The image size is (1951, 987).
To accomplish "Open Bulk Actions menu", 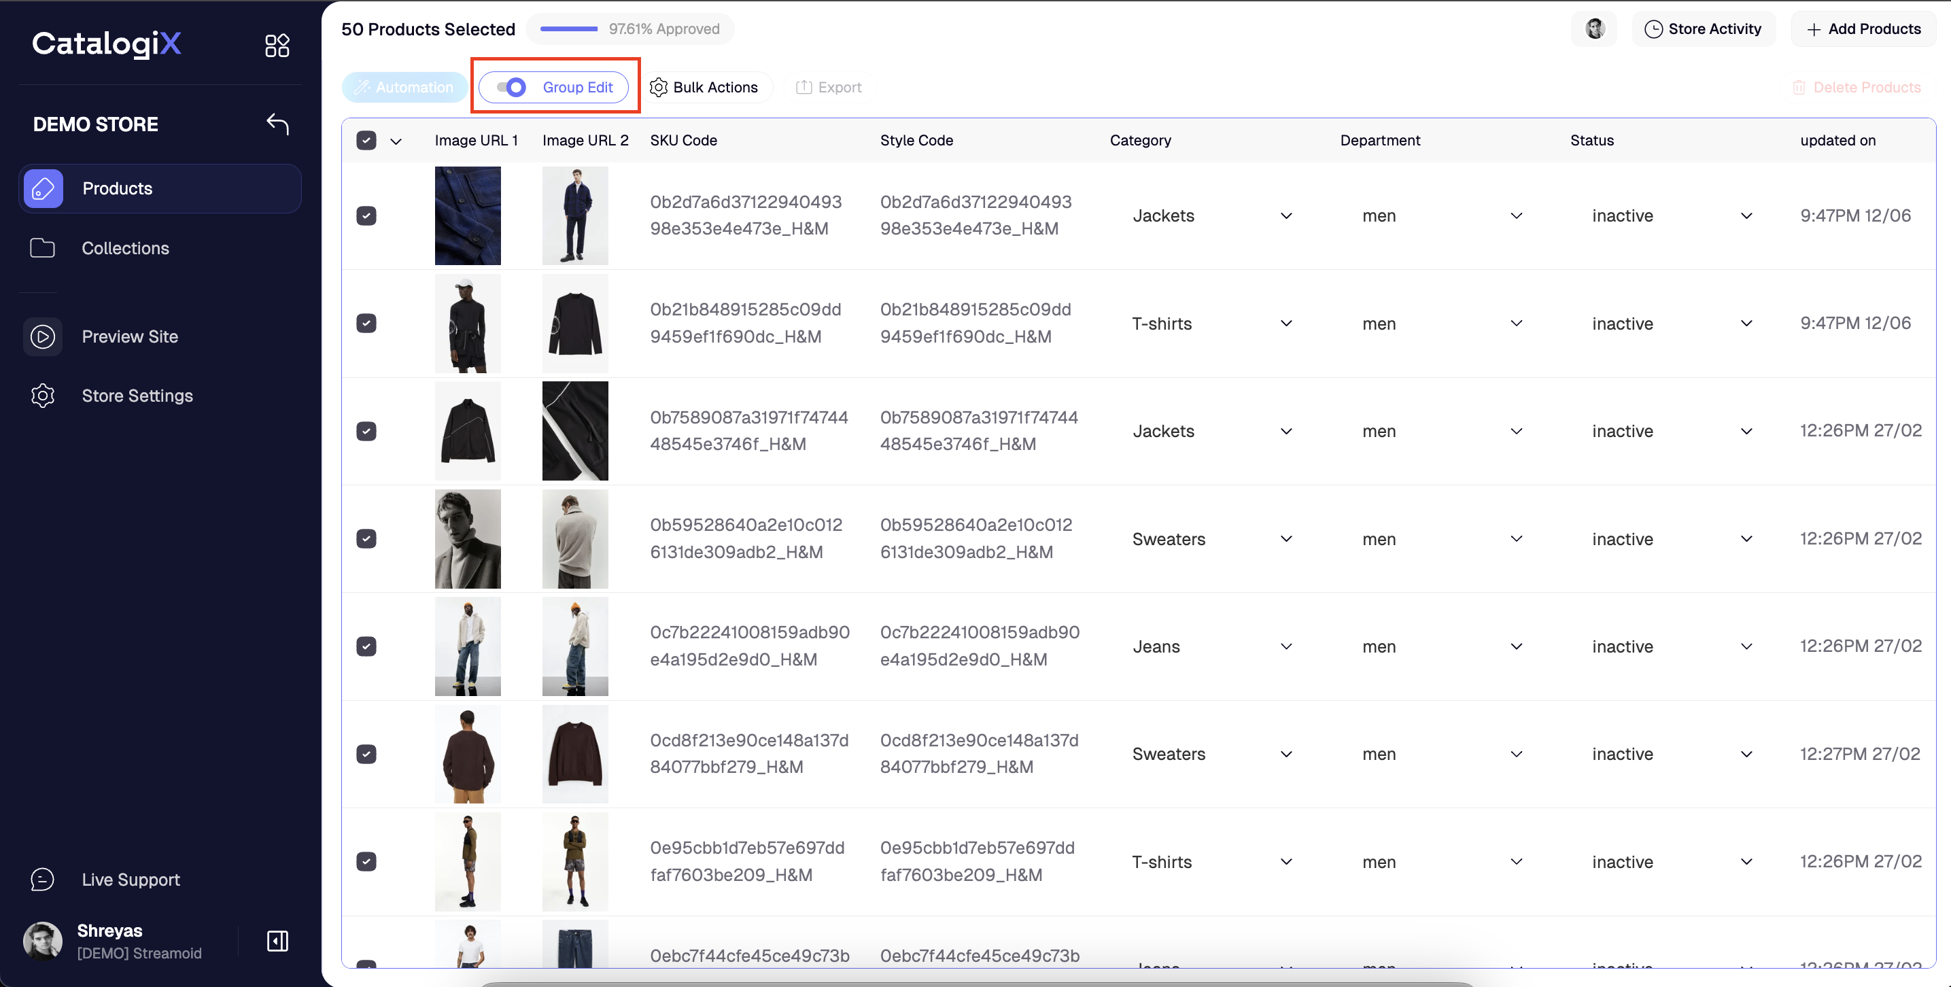I will click(x=704, y=87).
